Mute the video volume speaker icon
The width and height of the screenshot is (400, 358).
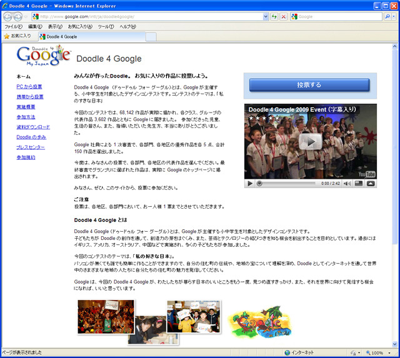pos(347,183)
